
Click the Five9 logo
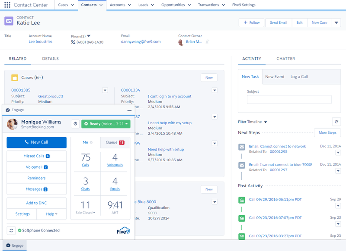point(123,230)
